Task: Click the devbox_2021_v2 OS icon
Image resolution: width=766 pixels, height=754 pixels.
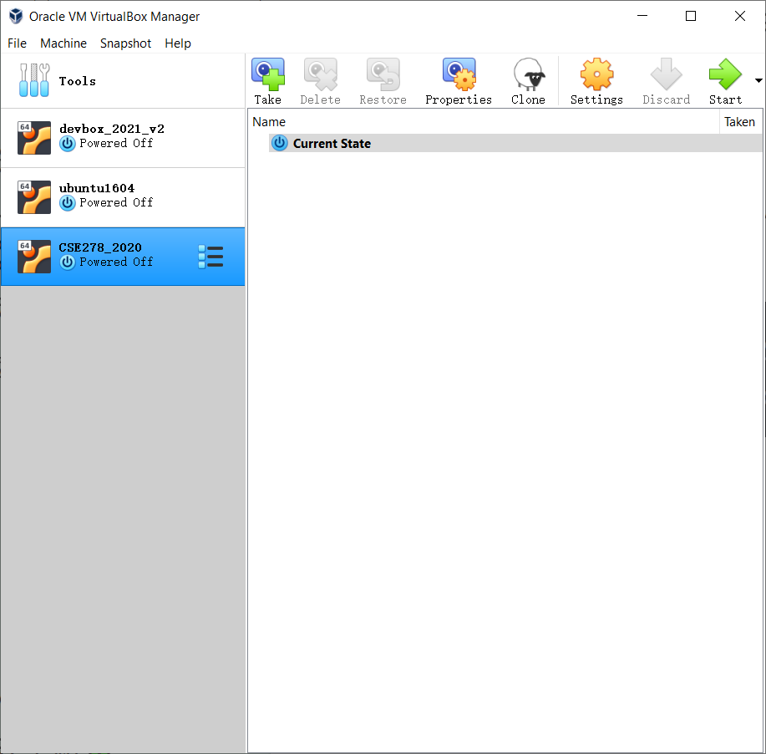Action: tap(34, 138)
